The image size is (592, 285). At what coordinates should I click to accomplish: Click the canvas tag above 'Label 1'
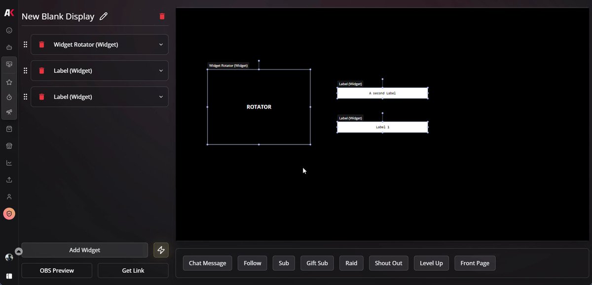[x=350, y=118]
